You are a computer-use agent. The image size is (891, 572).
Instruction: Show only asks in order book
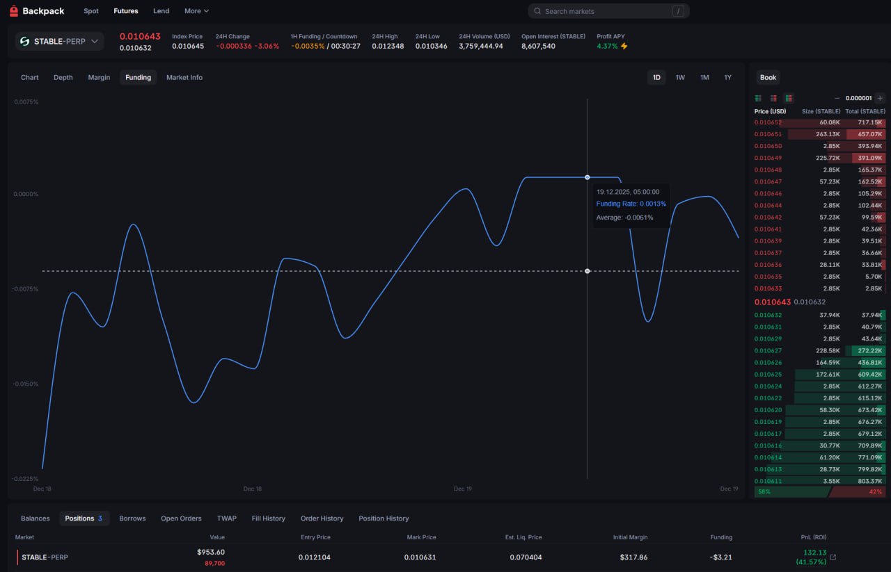773,98
